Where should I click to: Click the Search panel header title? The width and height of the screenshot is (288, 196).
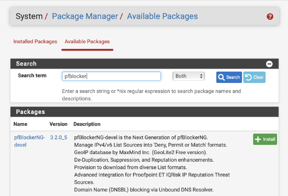tap(26, 64)
